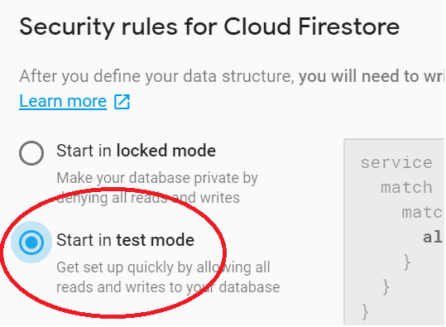This screenshot has height=327, width=446.
Task: Click the middle closing brace in code
Action: tap(386, 287)
